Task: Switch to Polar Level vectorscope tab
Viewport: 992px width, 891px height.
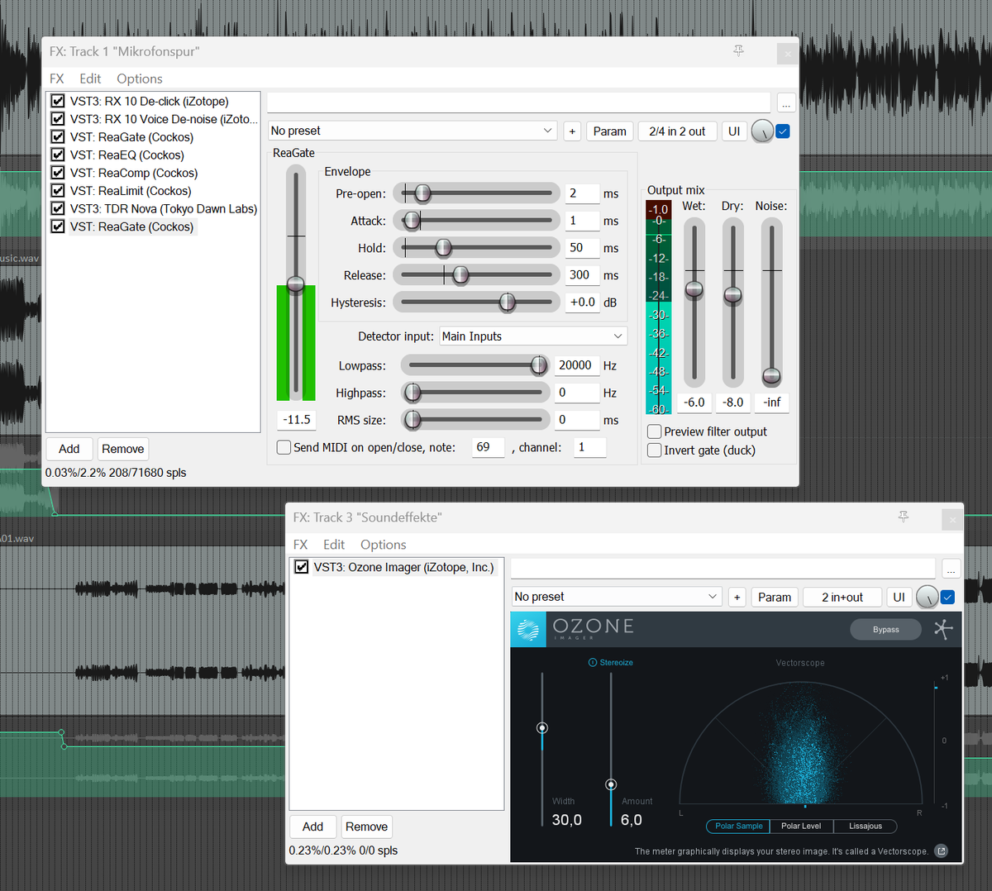Action: [x=801, y=826]
